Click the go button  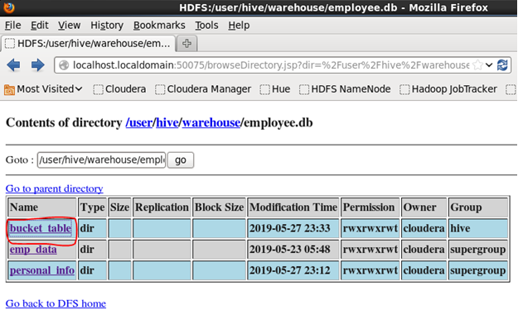point(181,160)
